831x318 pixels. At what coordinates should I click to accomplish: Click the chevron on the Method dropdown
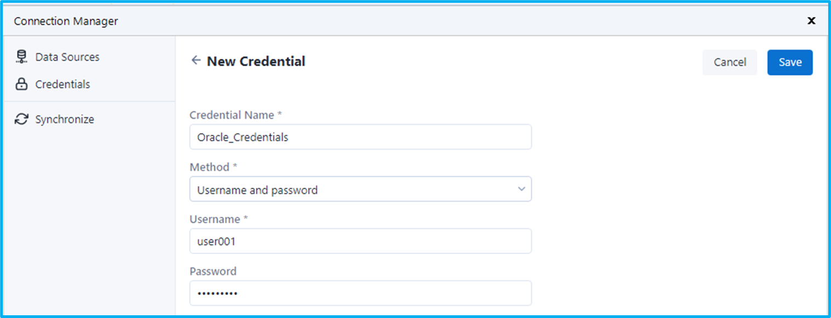[x=521, y=189]
